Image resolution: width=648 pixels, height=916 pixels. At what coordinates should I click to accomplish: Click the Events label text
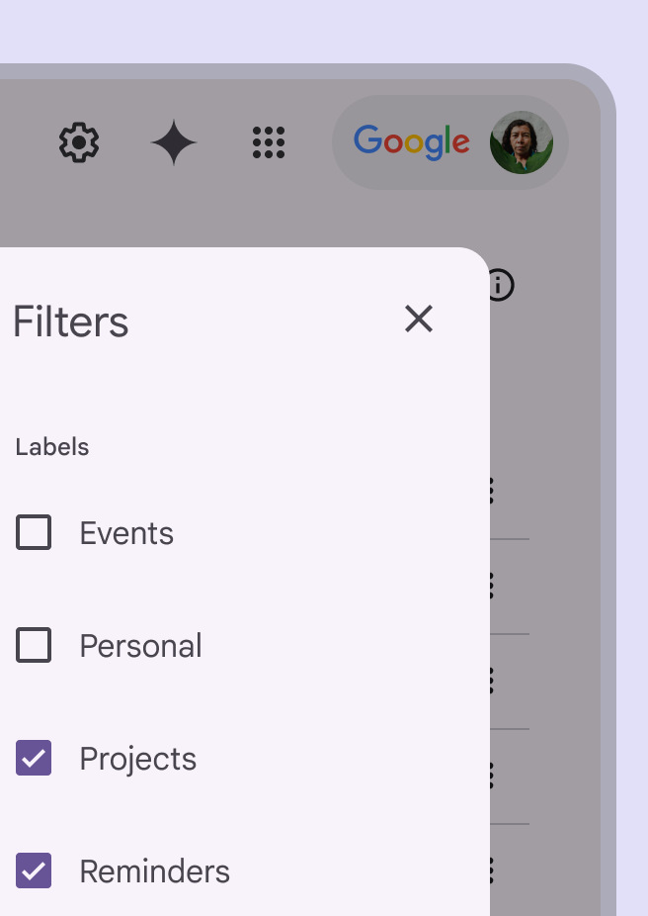[126, 533]
